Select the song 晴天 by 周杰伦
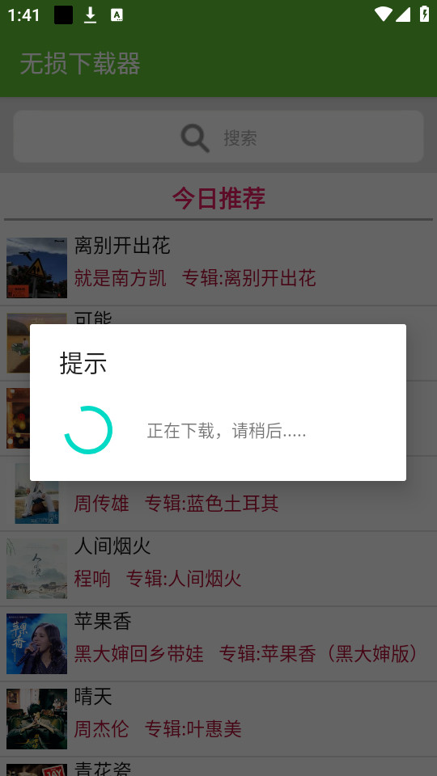 (x=218, y=719)
